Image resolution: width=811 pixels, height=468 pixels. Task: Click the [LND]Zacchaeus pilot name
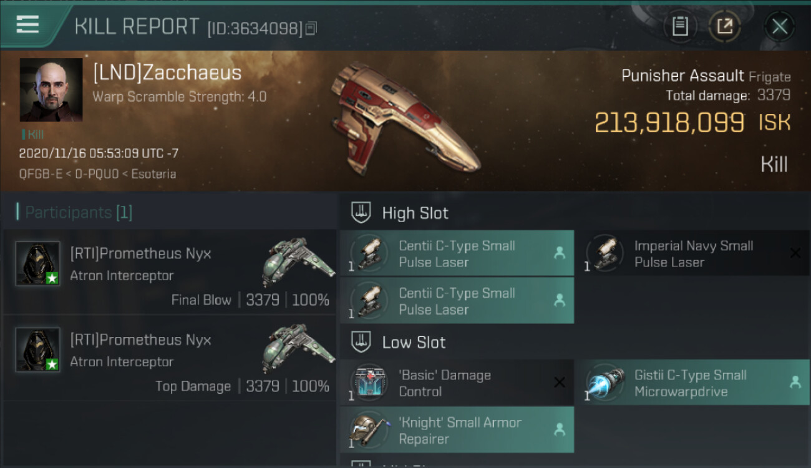pyautogui.click(x=167, y=73)
